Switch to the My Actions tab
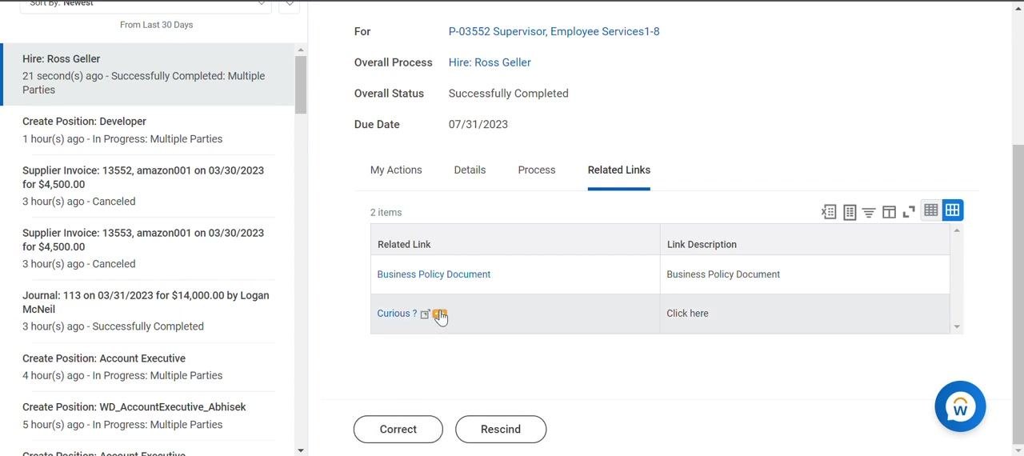The height and width of the screenshot is (456, 1024). tap(396, 170)
